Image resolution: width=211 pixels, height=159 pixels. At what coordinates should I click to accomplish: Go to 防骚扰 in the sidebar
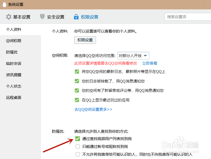21,52
